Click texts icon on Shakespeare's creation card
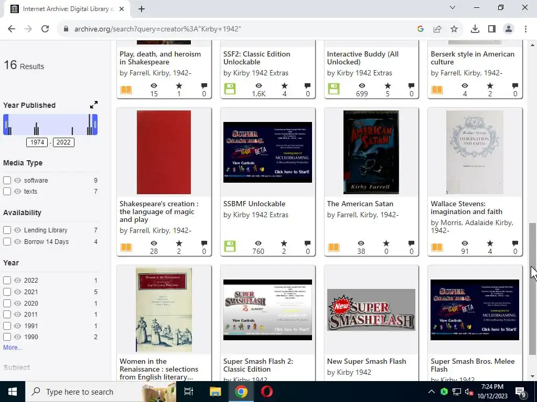 tap(126, 247)
